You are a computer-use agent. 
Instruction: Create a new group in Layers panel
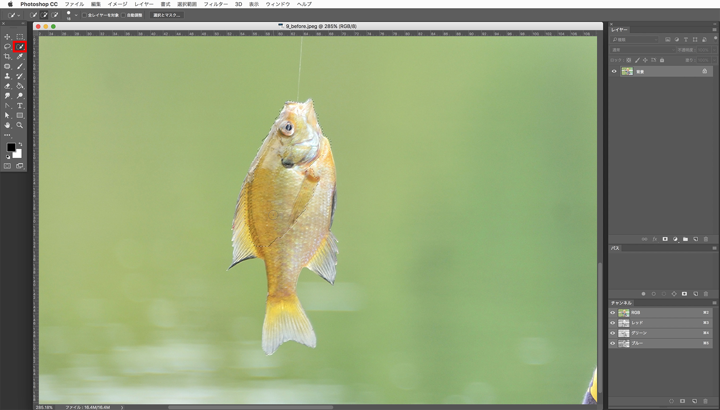pyautogui.click(x=685, y=239)
